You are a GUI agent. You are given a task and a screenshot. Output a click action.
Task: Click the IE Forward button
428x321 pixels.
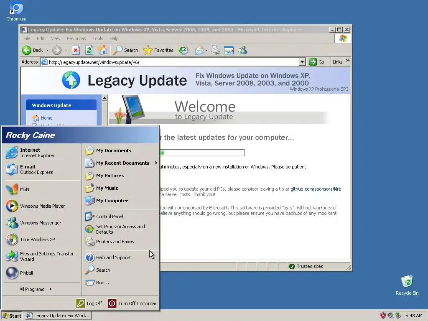click(x=57, y=50)
